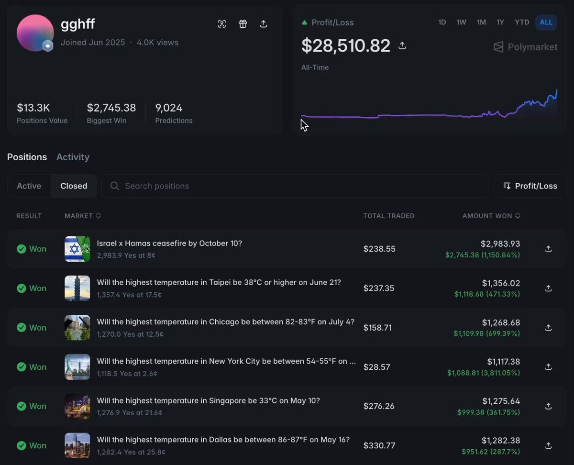This screenshot has width=574, height=465.
Task: Click the gghff profile avatar
Action: pos(35,33)
